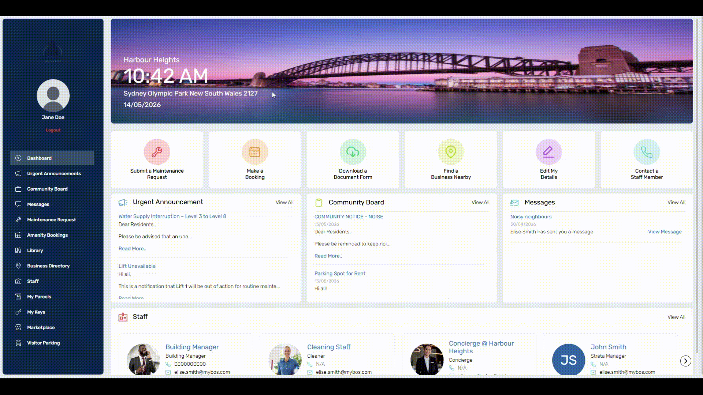Click the Maintenance Request wrench icon in sidebar
703x395 pixels.
(18, 219)
